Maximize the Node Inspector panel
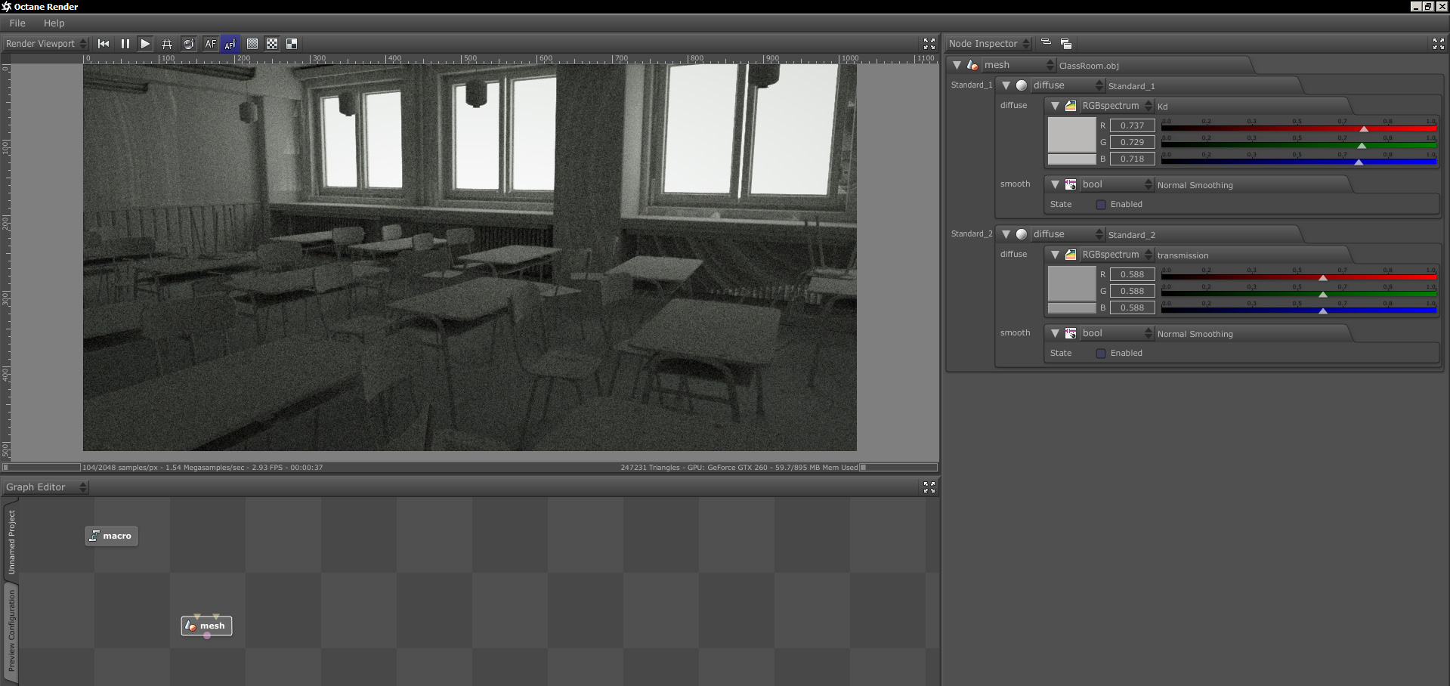This screenshot has width=1450, height=686. point(1439,44)
